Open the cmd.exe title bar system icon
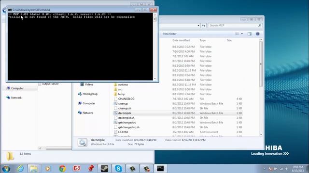 coord(10,10)
